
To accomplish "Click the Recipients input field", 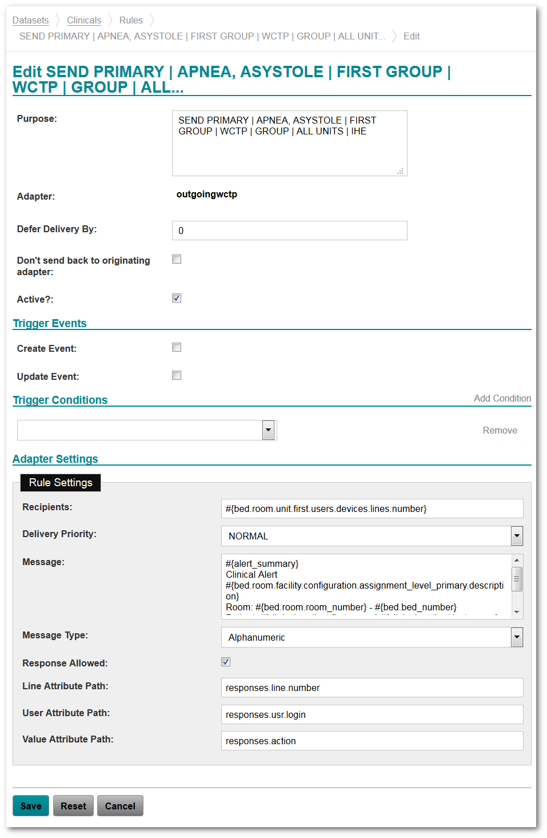I will [x=372, y=509].
